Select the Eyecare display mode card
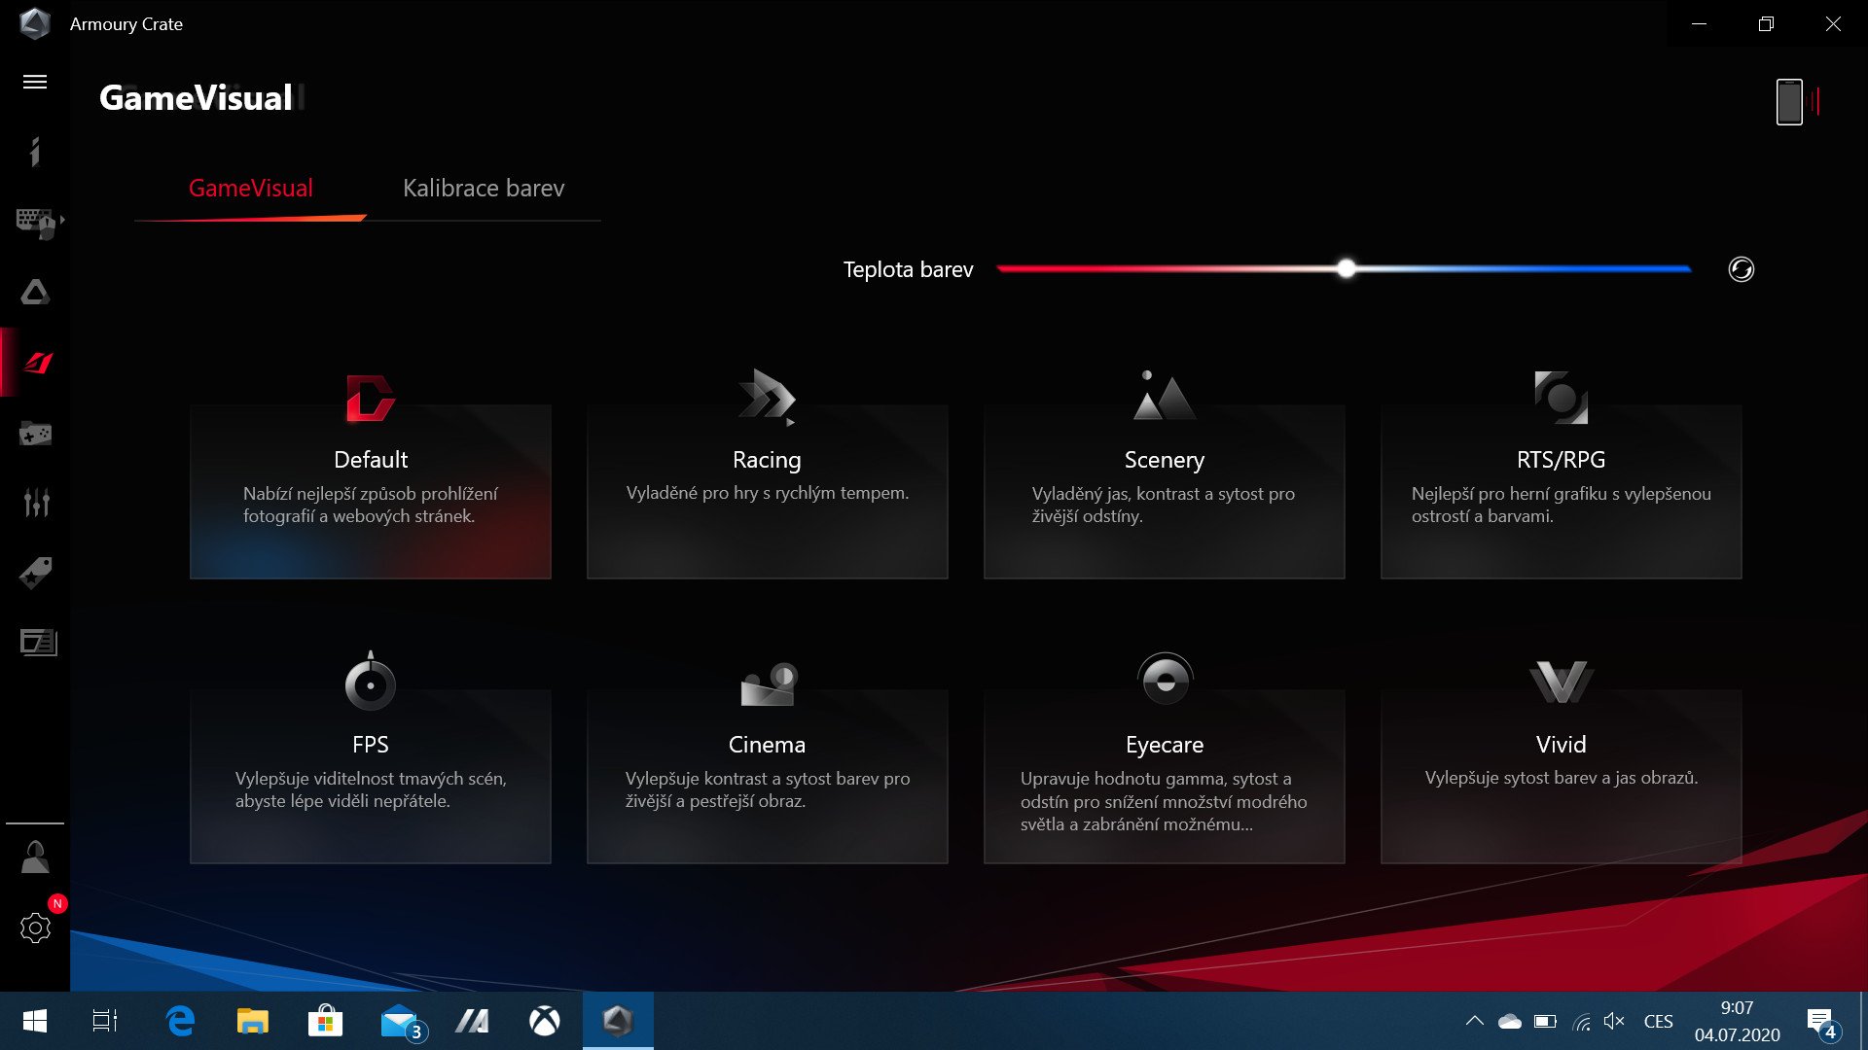1868x1050 pixels. [1165, 776]
